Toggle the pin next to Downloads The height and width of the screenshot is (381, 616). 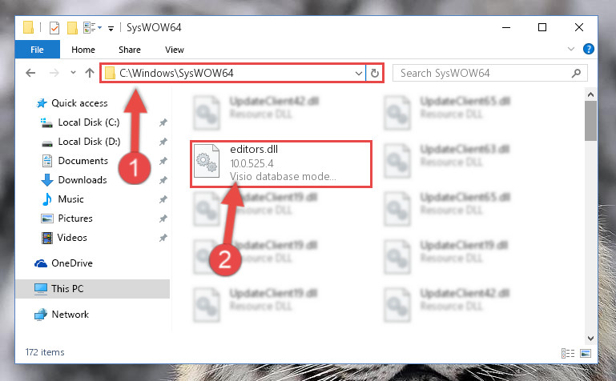pos(163,180)
